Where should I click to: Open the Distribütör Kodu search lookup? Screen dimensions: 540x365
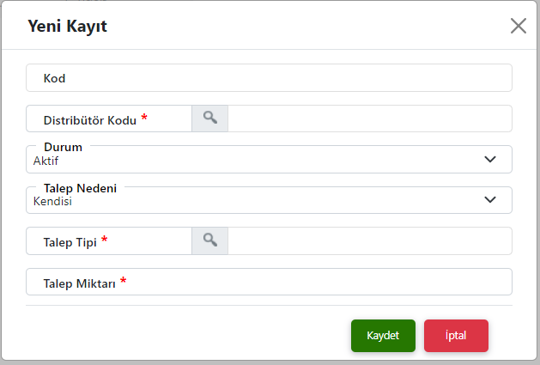click(209, 119)
